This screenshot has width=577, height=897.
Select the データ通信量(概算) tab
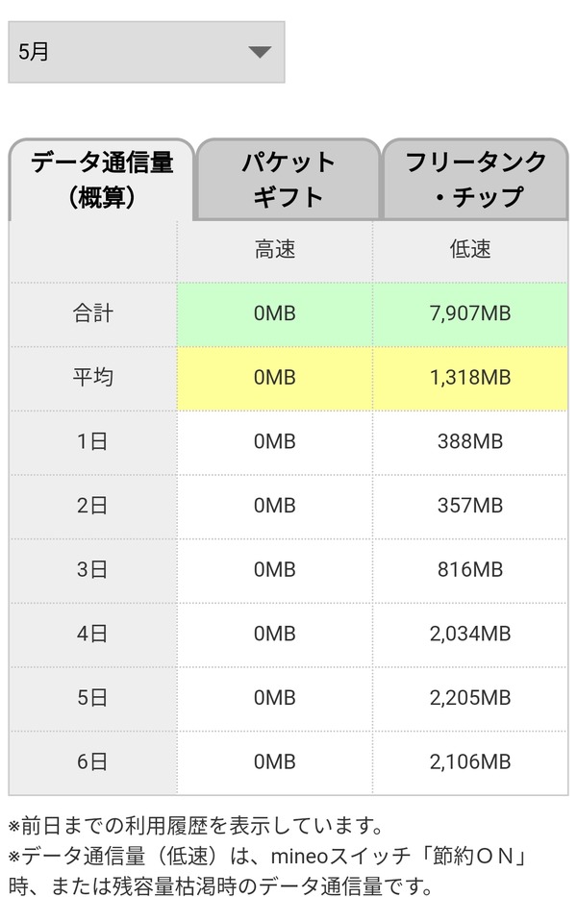pyautogui.click(x=102, y=179)
